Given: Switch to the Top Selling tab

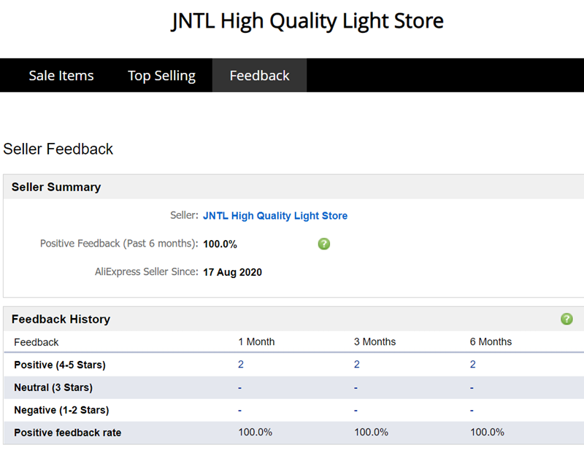Looking at the screenshot, I should (x=161, y=75).
